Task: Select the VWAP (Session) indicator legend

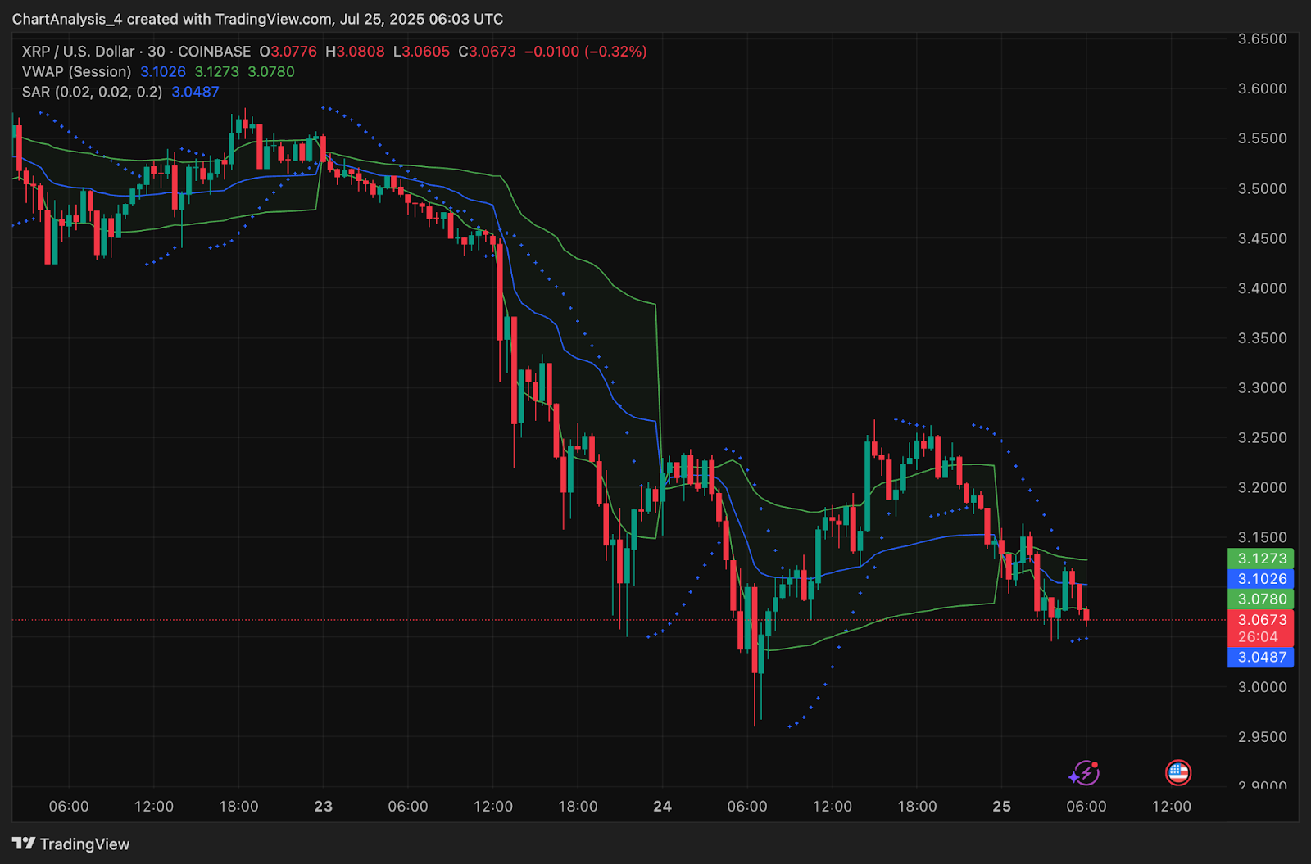Action: click(76, 72)
